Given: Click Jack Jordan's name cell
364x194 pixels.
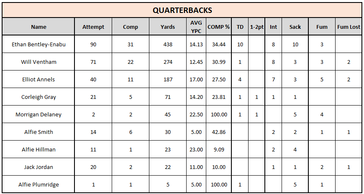Looking at the screenshot, I should tap(38, 167).
